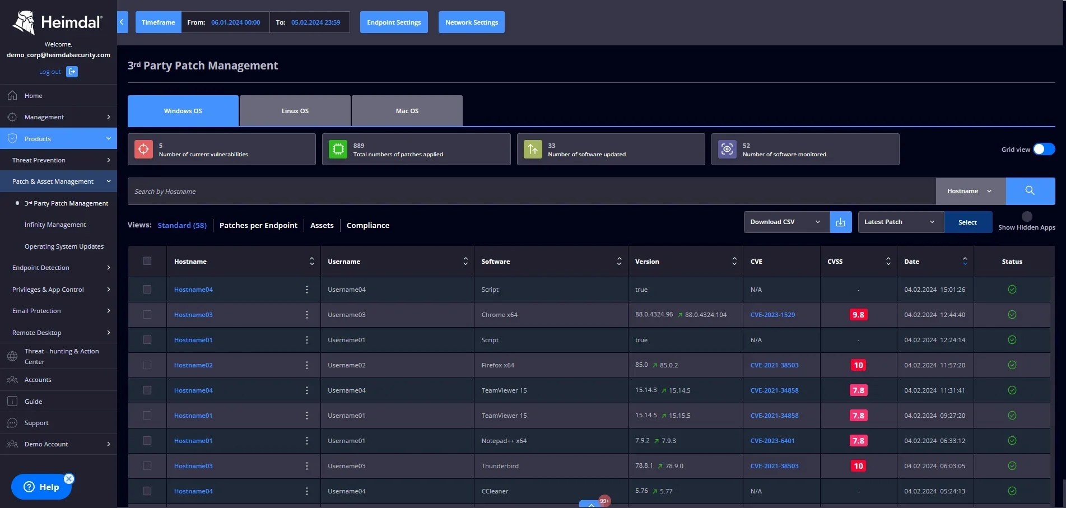Image resolution: width=1066 pixels, height=508 pixels.
Task: Enable Grid view with the toggle switch
Action: click(x=1043, y=149)
